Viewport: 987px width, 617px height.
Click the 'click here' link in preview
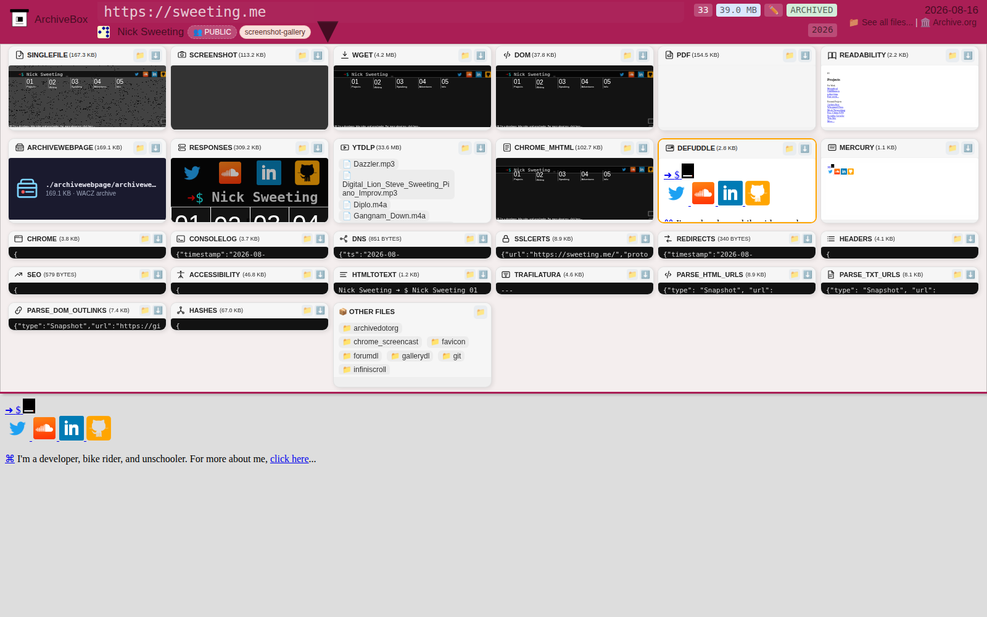click(x=289, y=459)
